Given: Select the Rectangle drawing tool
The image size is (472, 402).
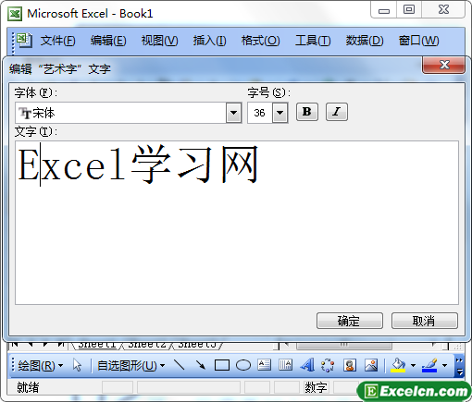Looking at the screenshot, I should pos(222,365).
